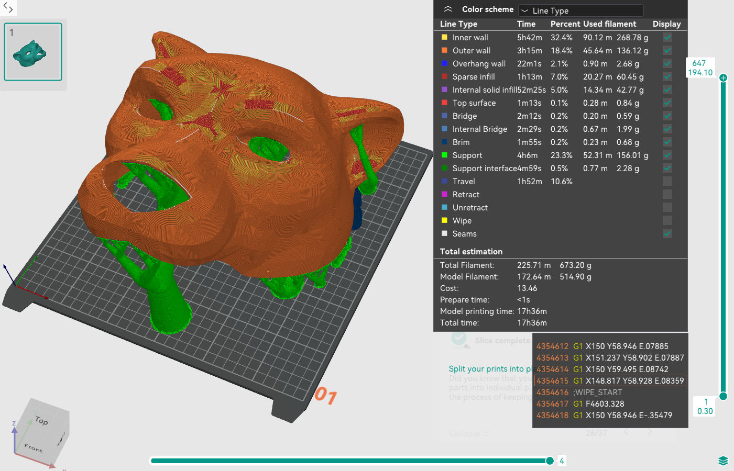Image resolution: width=734 pixels, height=471 pixels.
Task: Click the Slice complete checkmark icon
Action: point(459,340)
